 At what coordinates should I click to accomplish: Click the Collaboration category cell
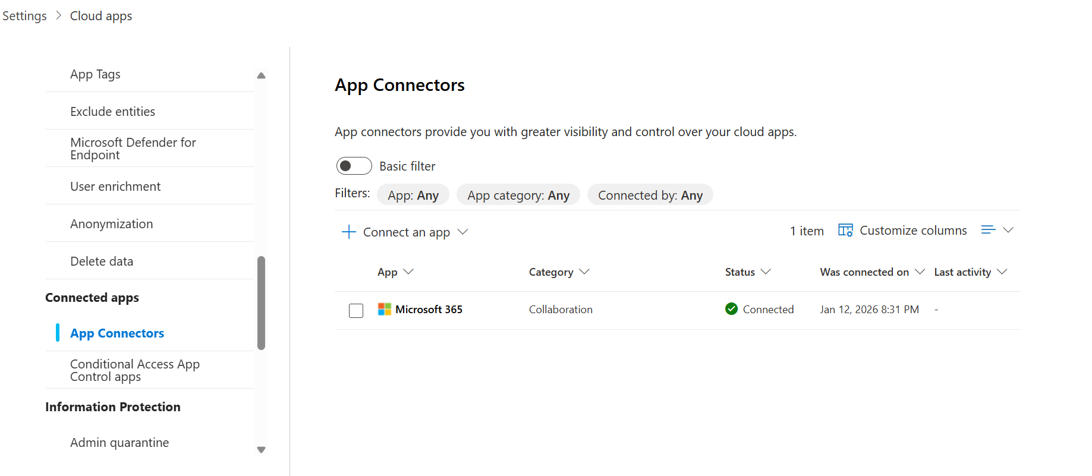[561, 309]
